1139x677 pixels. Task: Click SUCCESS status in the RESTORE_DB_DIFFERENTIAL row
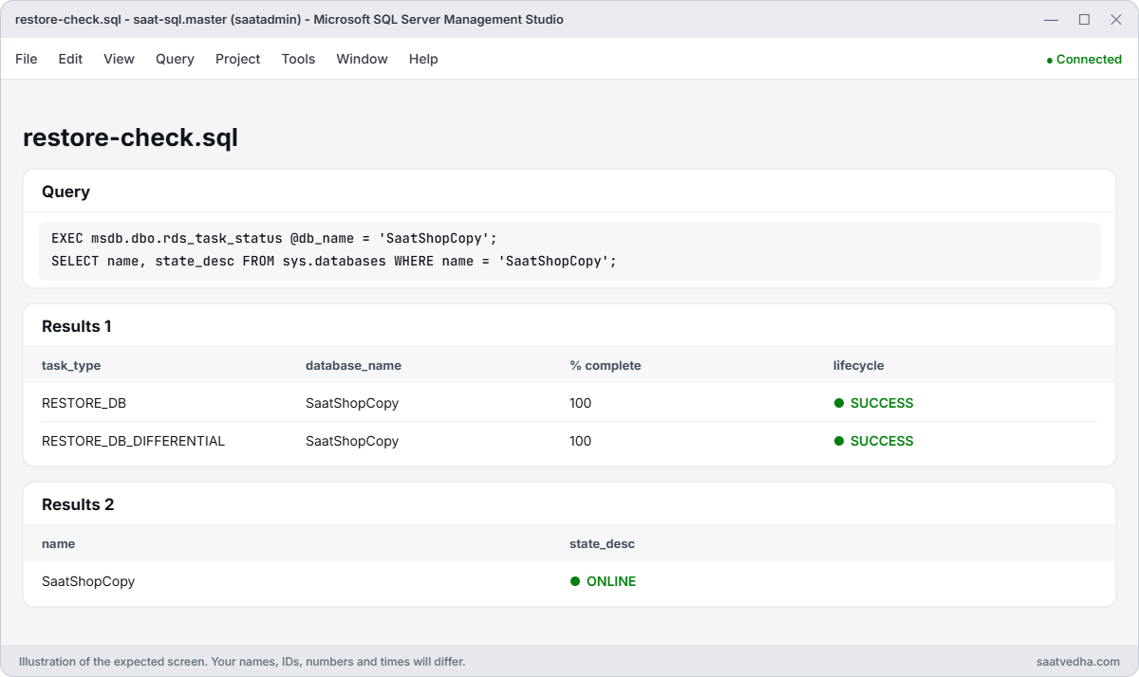tap(873, 441)
